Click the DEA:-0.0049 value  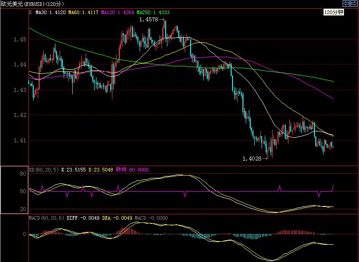117,218
